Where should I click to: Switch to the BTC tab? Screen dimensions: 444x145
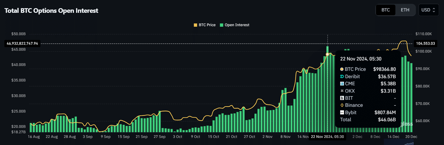pyautogui.click(x=386, y=10)
